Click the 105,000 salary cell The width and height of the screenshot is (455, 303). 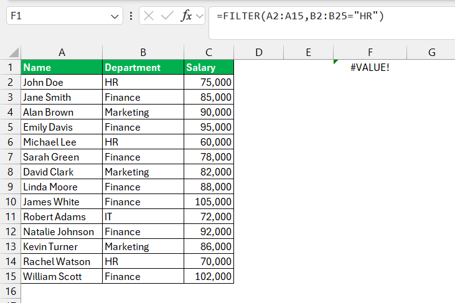209,202
